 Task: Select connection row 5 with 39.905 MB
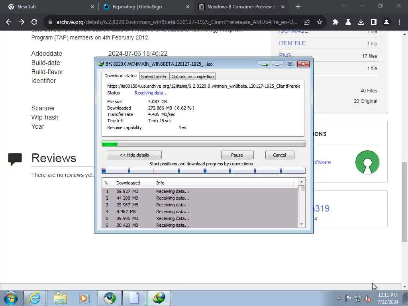[x=200, y=218]
